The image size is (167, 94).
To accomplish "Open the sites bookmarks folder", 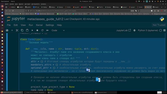I will click(x=9, y=14).
